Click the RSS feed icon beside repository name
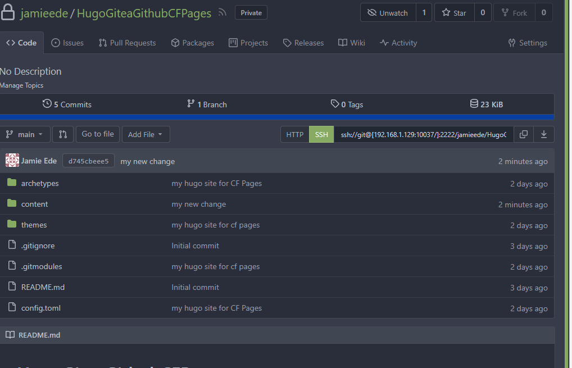The width and height of the screenshot is (572, 368). 223,13
